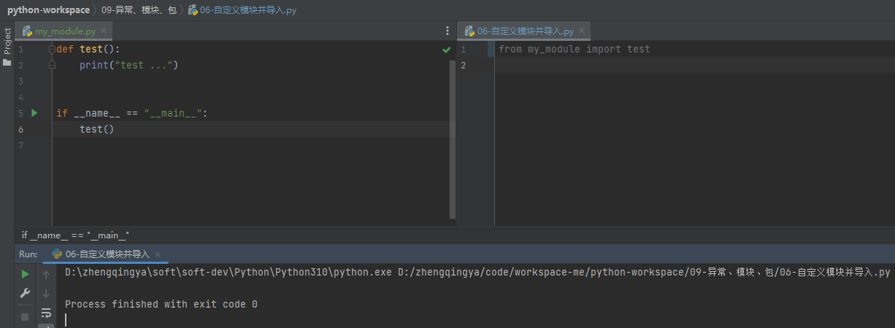Viewport: 895px width, 328px height.
Task: Click the left editor vertical scrollbar
Action: coord(453,131)
